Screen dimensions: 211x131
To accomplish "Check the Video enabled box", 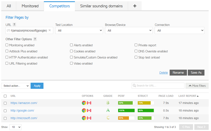I will tap(71, 63).
